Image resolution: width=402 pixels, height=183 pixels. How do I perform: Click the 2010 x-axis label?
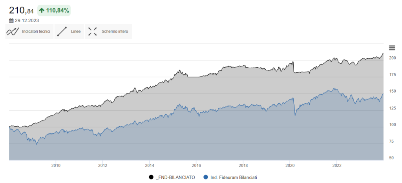(56, 165)
